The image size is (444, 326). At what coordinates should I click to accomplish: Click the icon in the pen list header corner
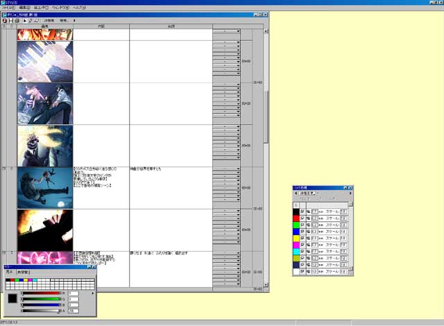coord(296,205)
